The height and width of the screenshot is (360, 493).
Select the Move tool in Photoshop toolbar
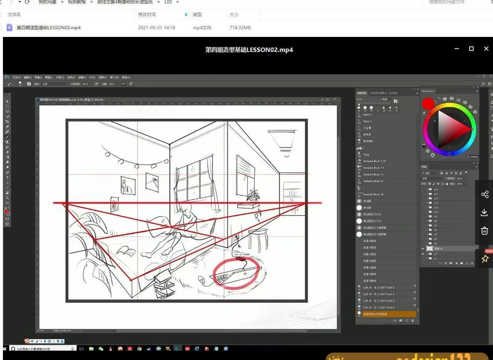click(x=7, y=102)
